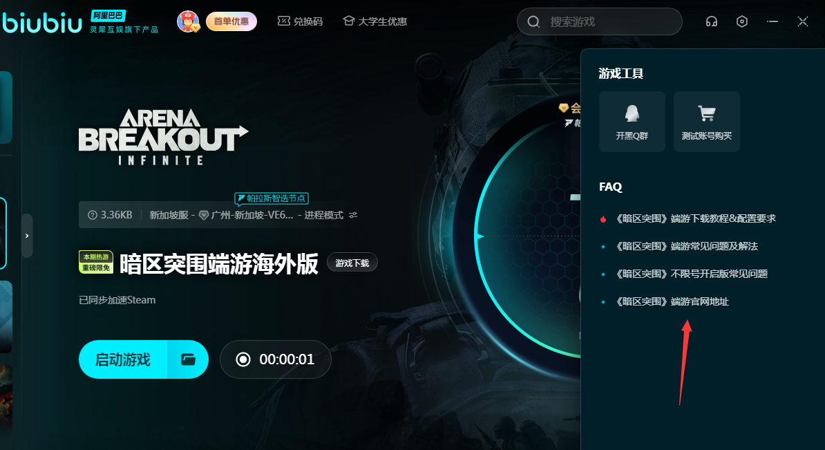Open 兑换码 in top bar
The height and width of the screenshot is (450, 825).
(300, 21)
